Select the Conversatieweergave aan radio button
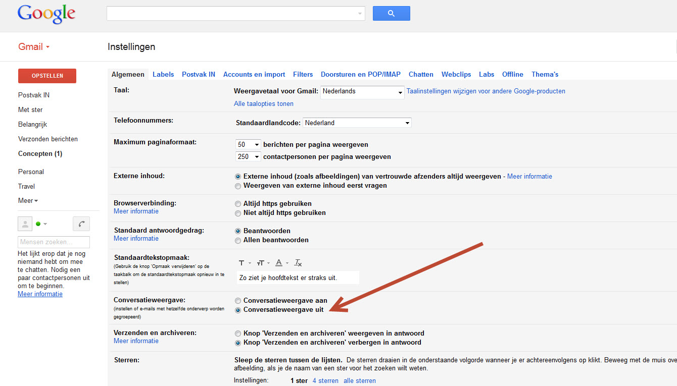This screenshot has width=677, height=386. 238,300
